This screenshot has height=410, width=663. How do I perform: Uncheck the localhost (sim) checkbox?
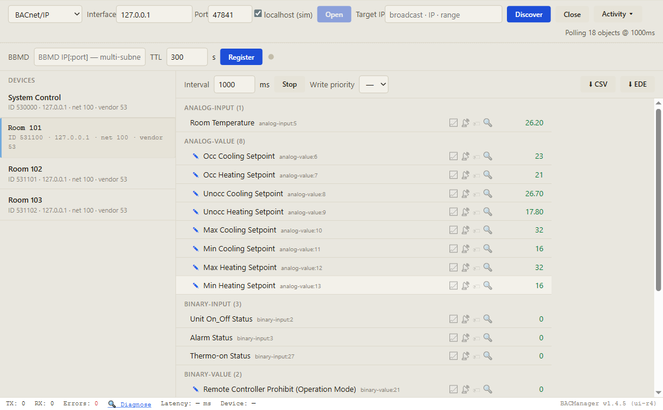click(258, 13)
